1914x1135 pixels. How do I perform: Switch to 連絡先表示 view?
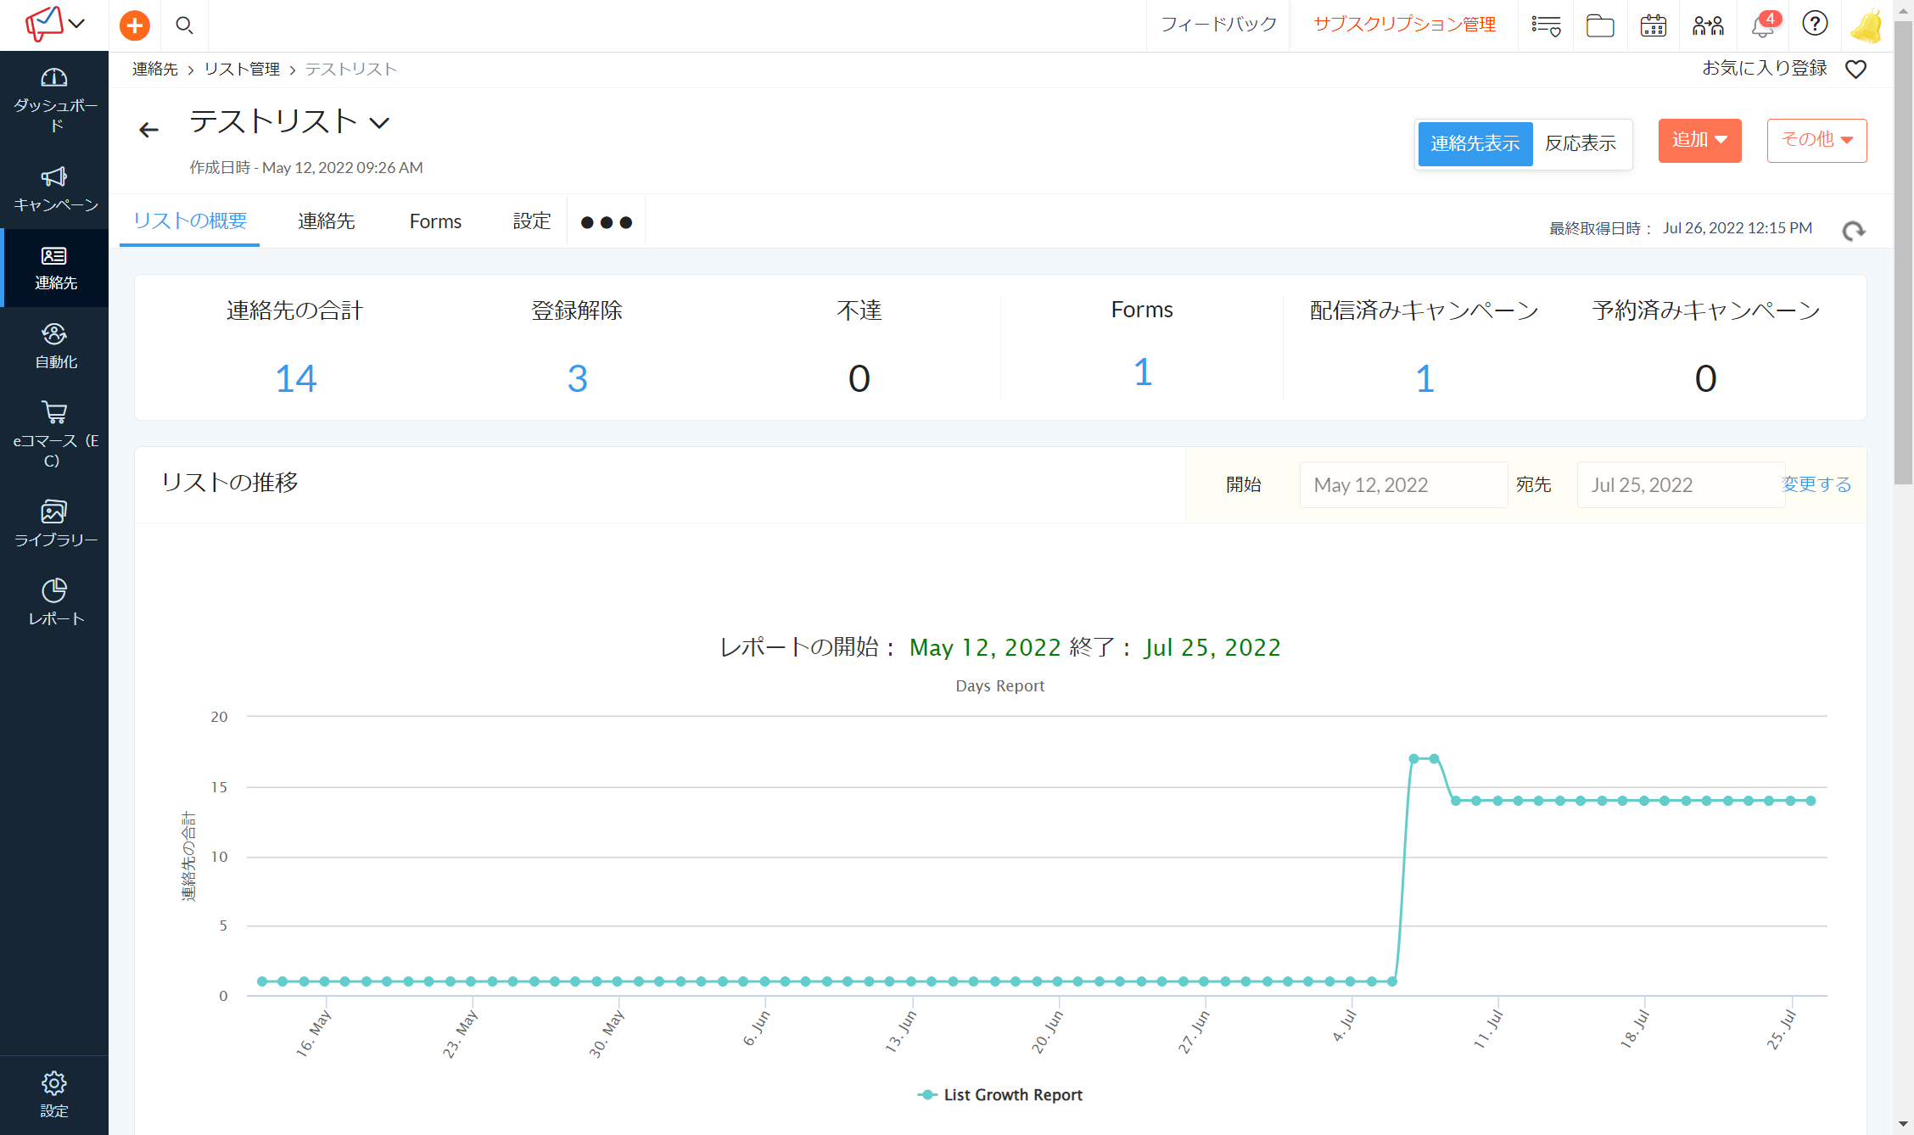coord(1475,143)
